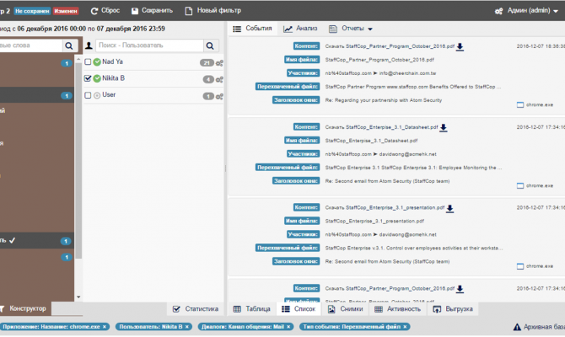
Task: Switch to the Снимки view tab
Action: (x=346, y=309)
